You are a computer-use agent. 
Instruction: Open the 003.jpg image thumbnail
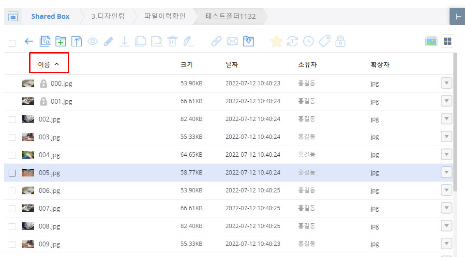(28, 137)
